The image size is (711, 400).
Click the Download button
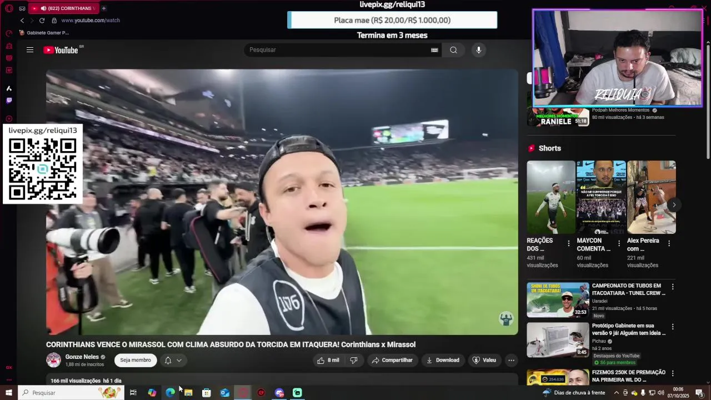[443, 361]
